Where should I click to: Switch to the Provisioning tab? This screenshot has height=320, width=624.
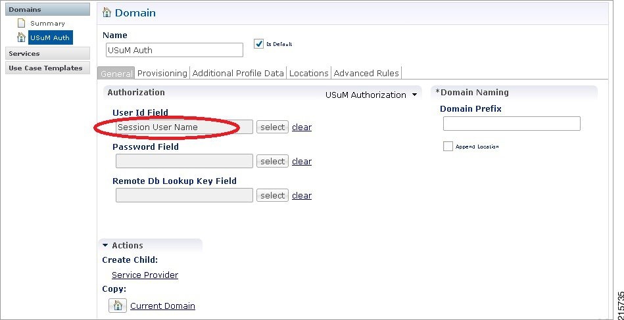click(162, 73)
